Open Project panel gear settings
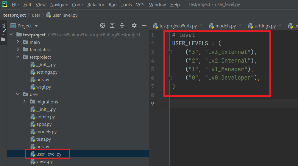The image size is (298, 166). coord(134,25)
